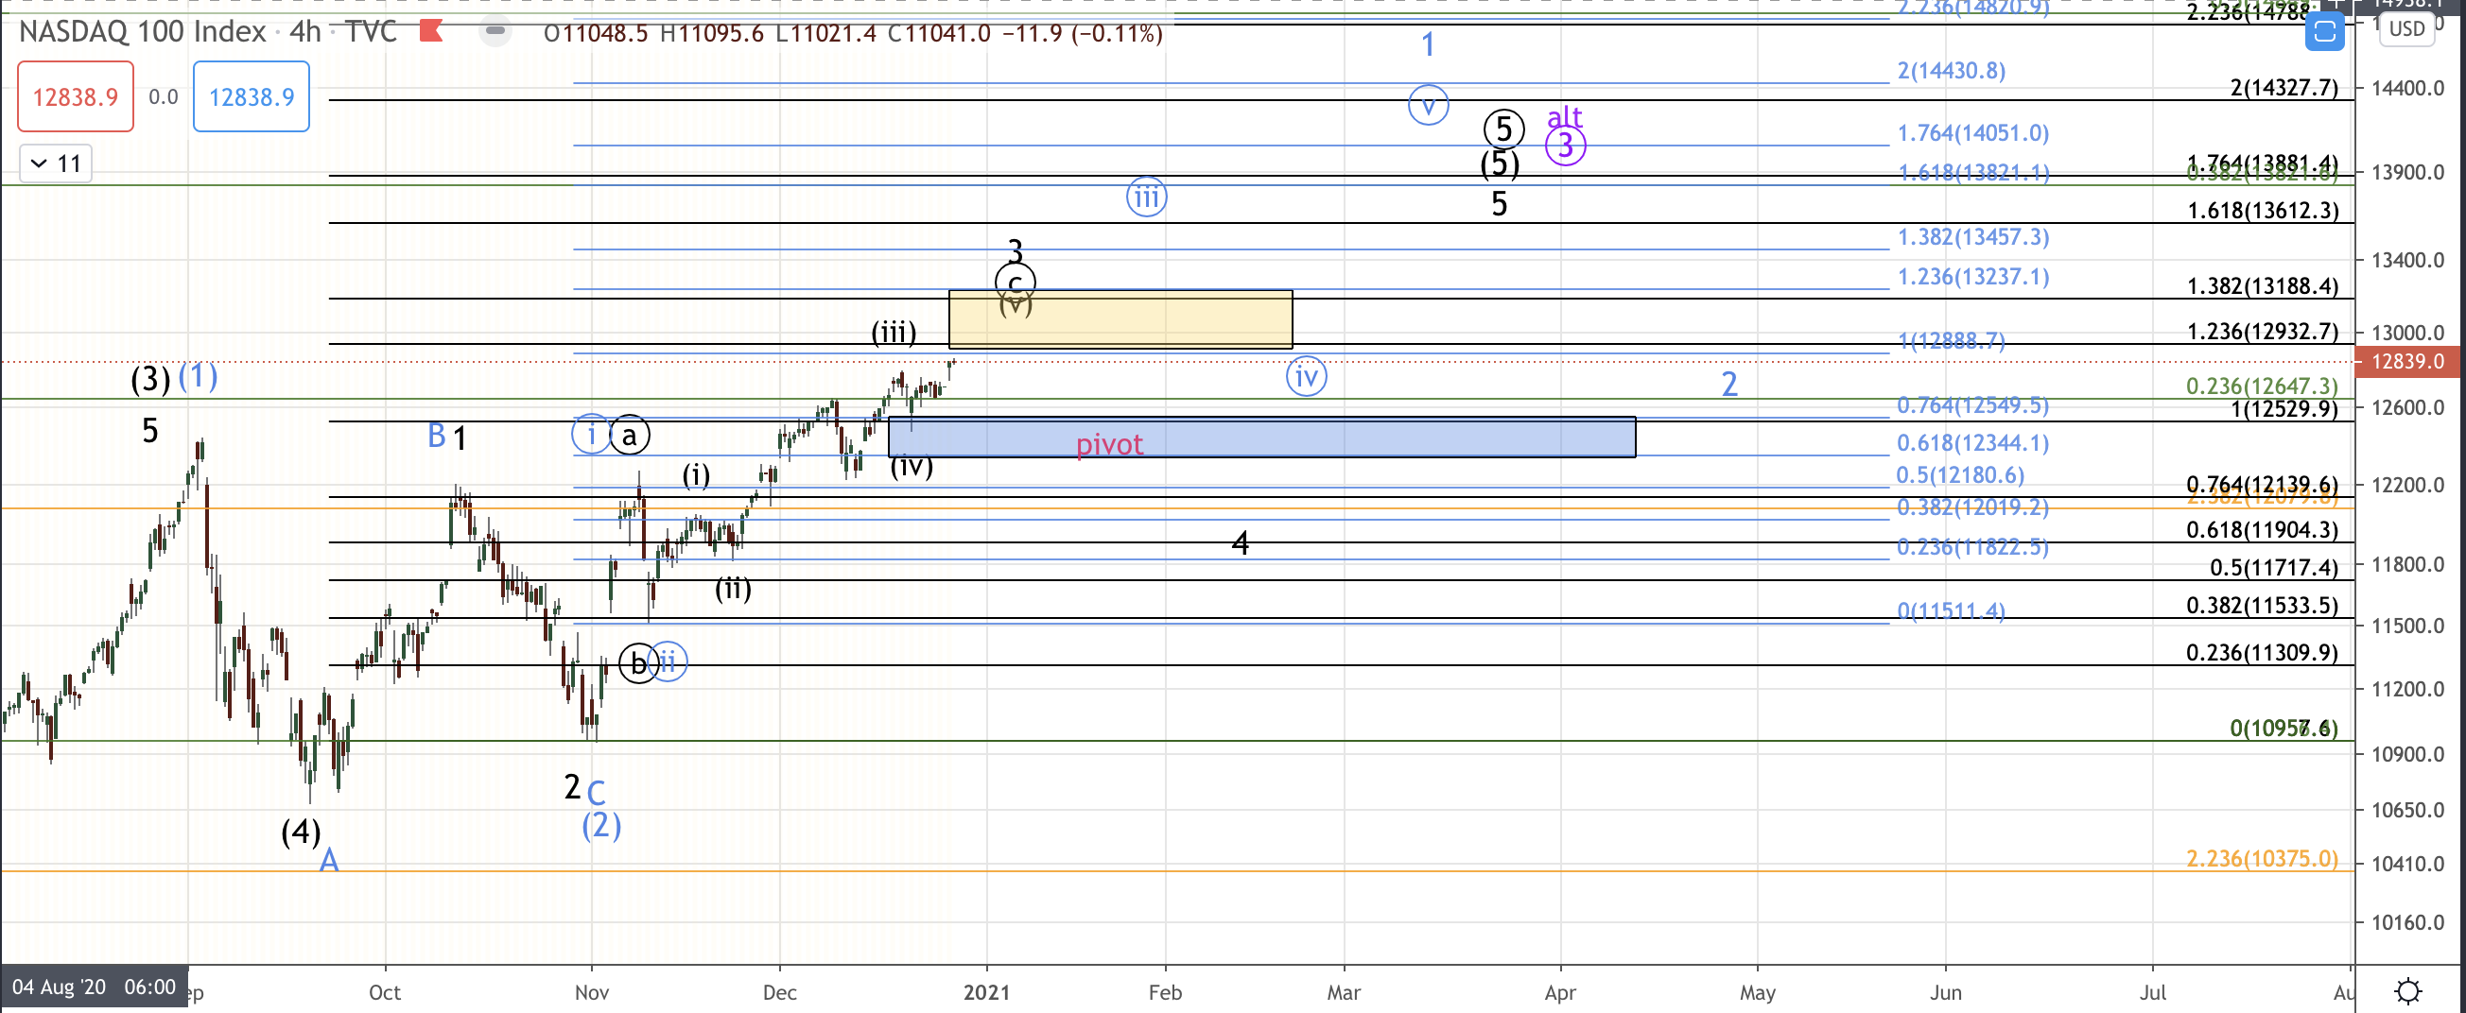Click the blue fullscreen icon at top right
2466x1013 pixels.
pyautogui.click(x=2324, y=32)
